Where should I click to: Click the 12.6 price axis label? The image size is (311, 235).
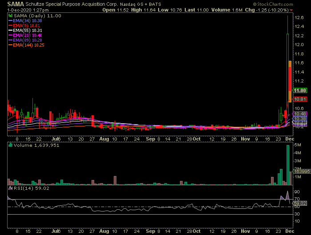(299, 18)
